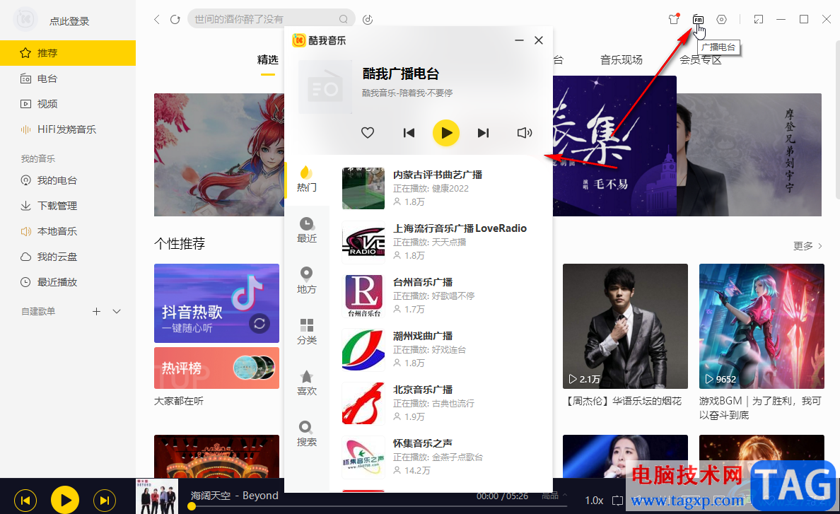
Task: Play 上海流行音乐广播 LoveRadio station
Action: click(x=442, y=242)
